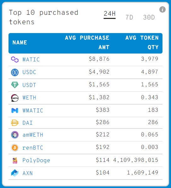Click the 0.003 token quantity
The width and height of the screenshot is (171, 188).
pyautogui.click(x=150, y=147)
